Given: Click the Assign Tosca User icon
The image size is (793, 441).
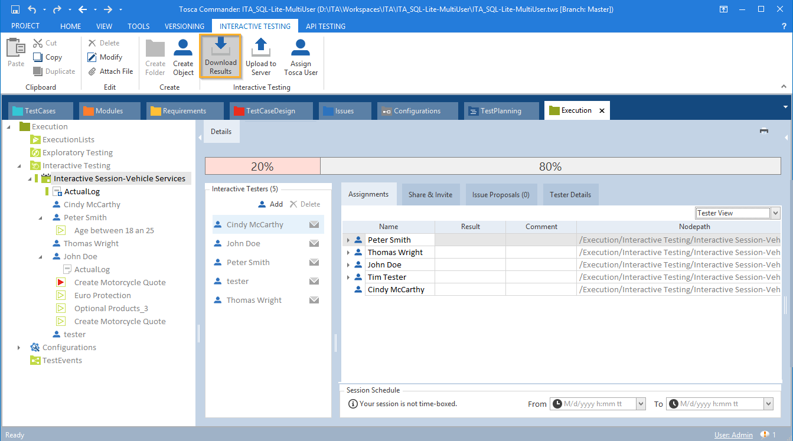Looking at the screenshot, I should coord(301,47).
